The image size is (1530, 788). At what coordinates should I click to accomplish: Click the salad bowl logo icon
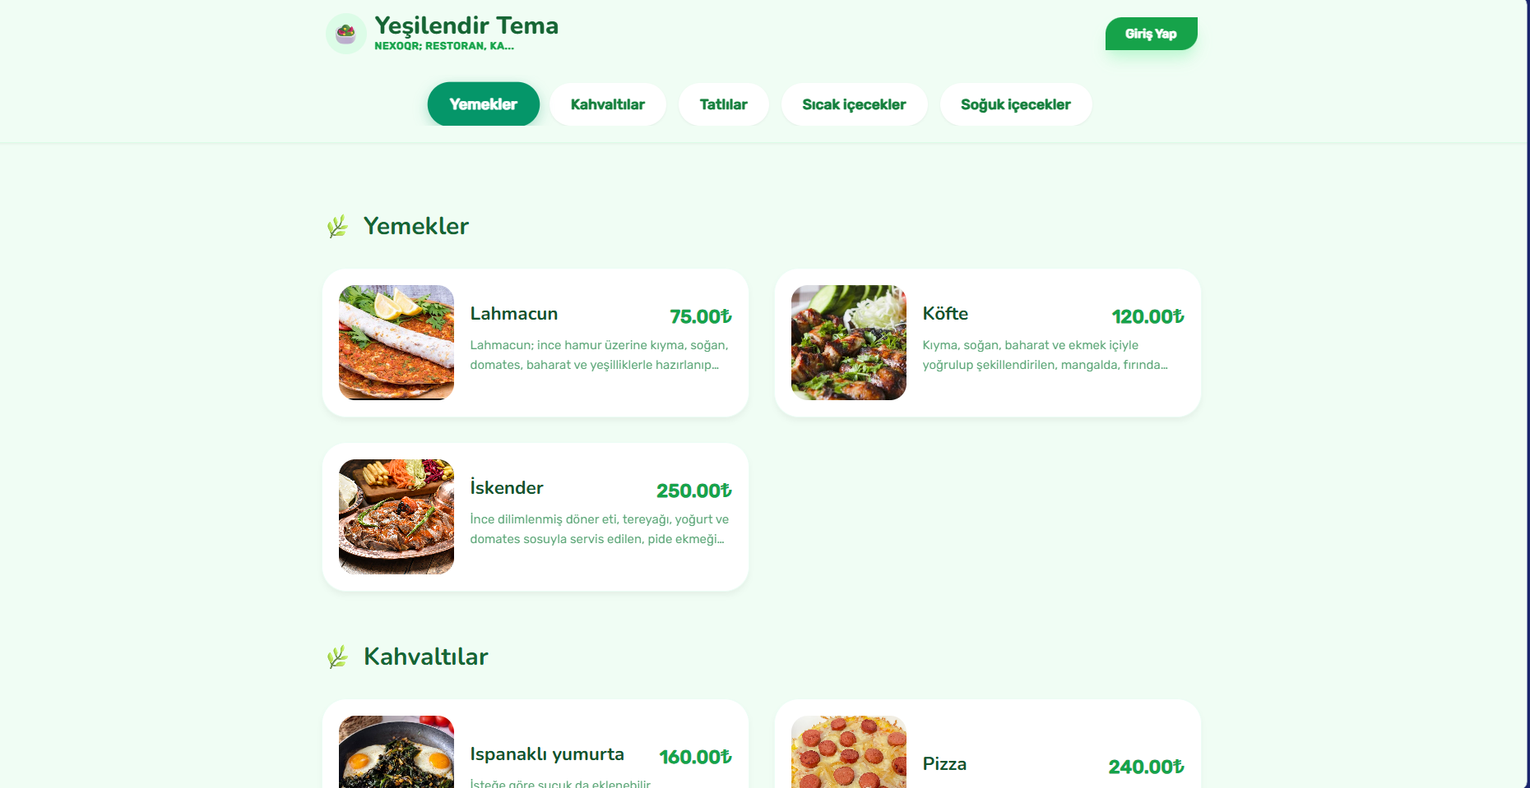[x=346, y=34]
